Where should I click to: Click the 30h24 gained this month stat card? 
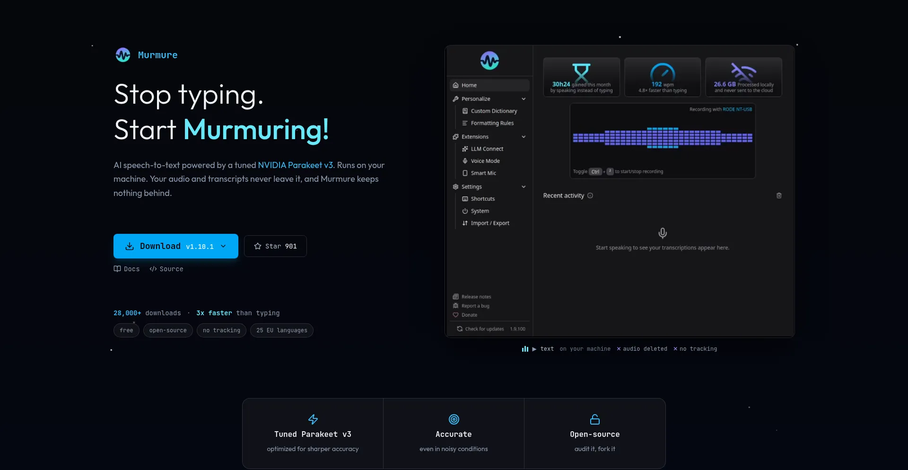pos(581,77)
